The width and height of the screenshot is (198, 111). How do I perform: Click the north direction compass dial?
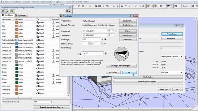[x=122, y=54]
